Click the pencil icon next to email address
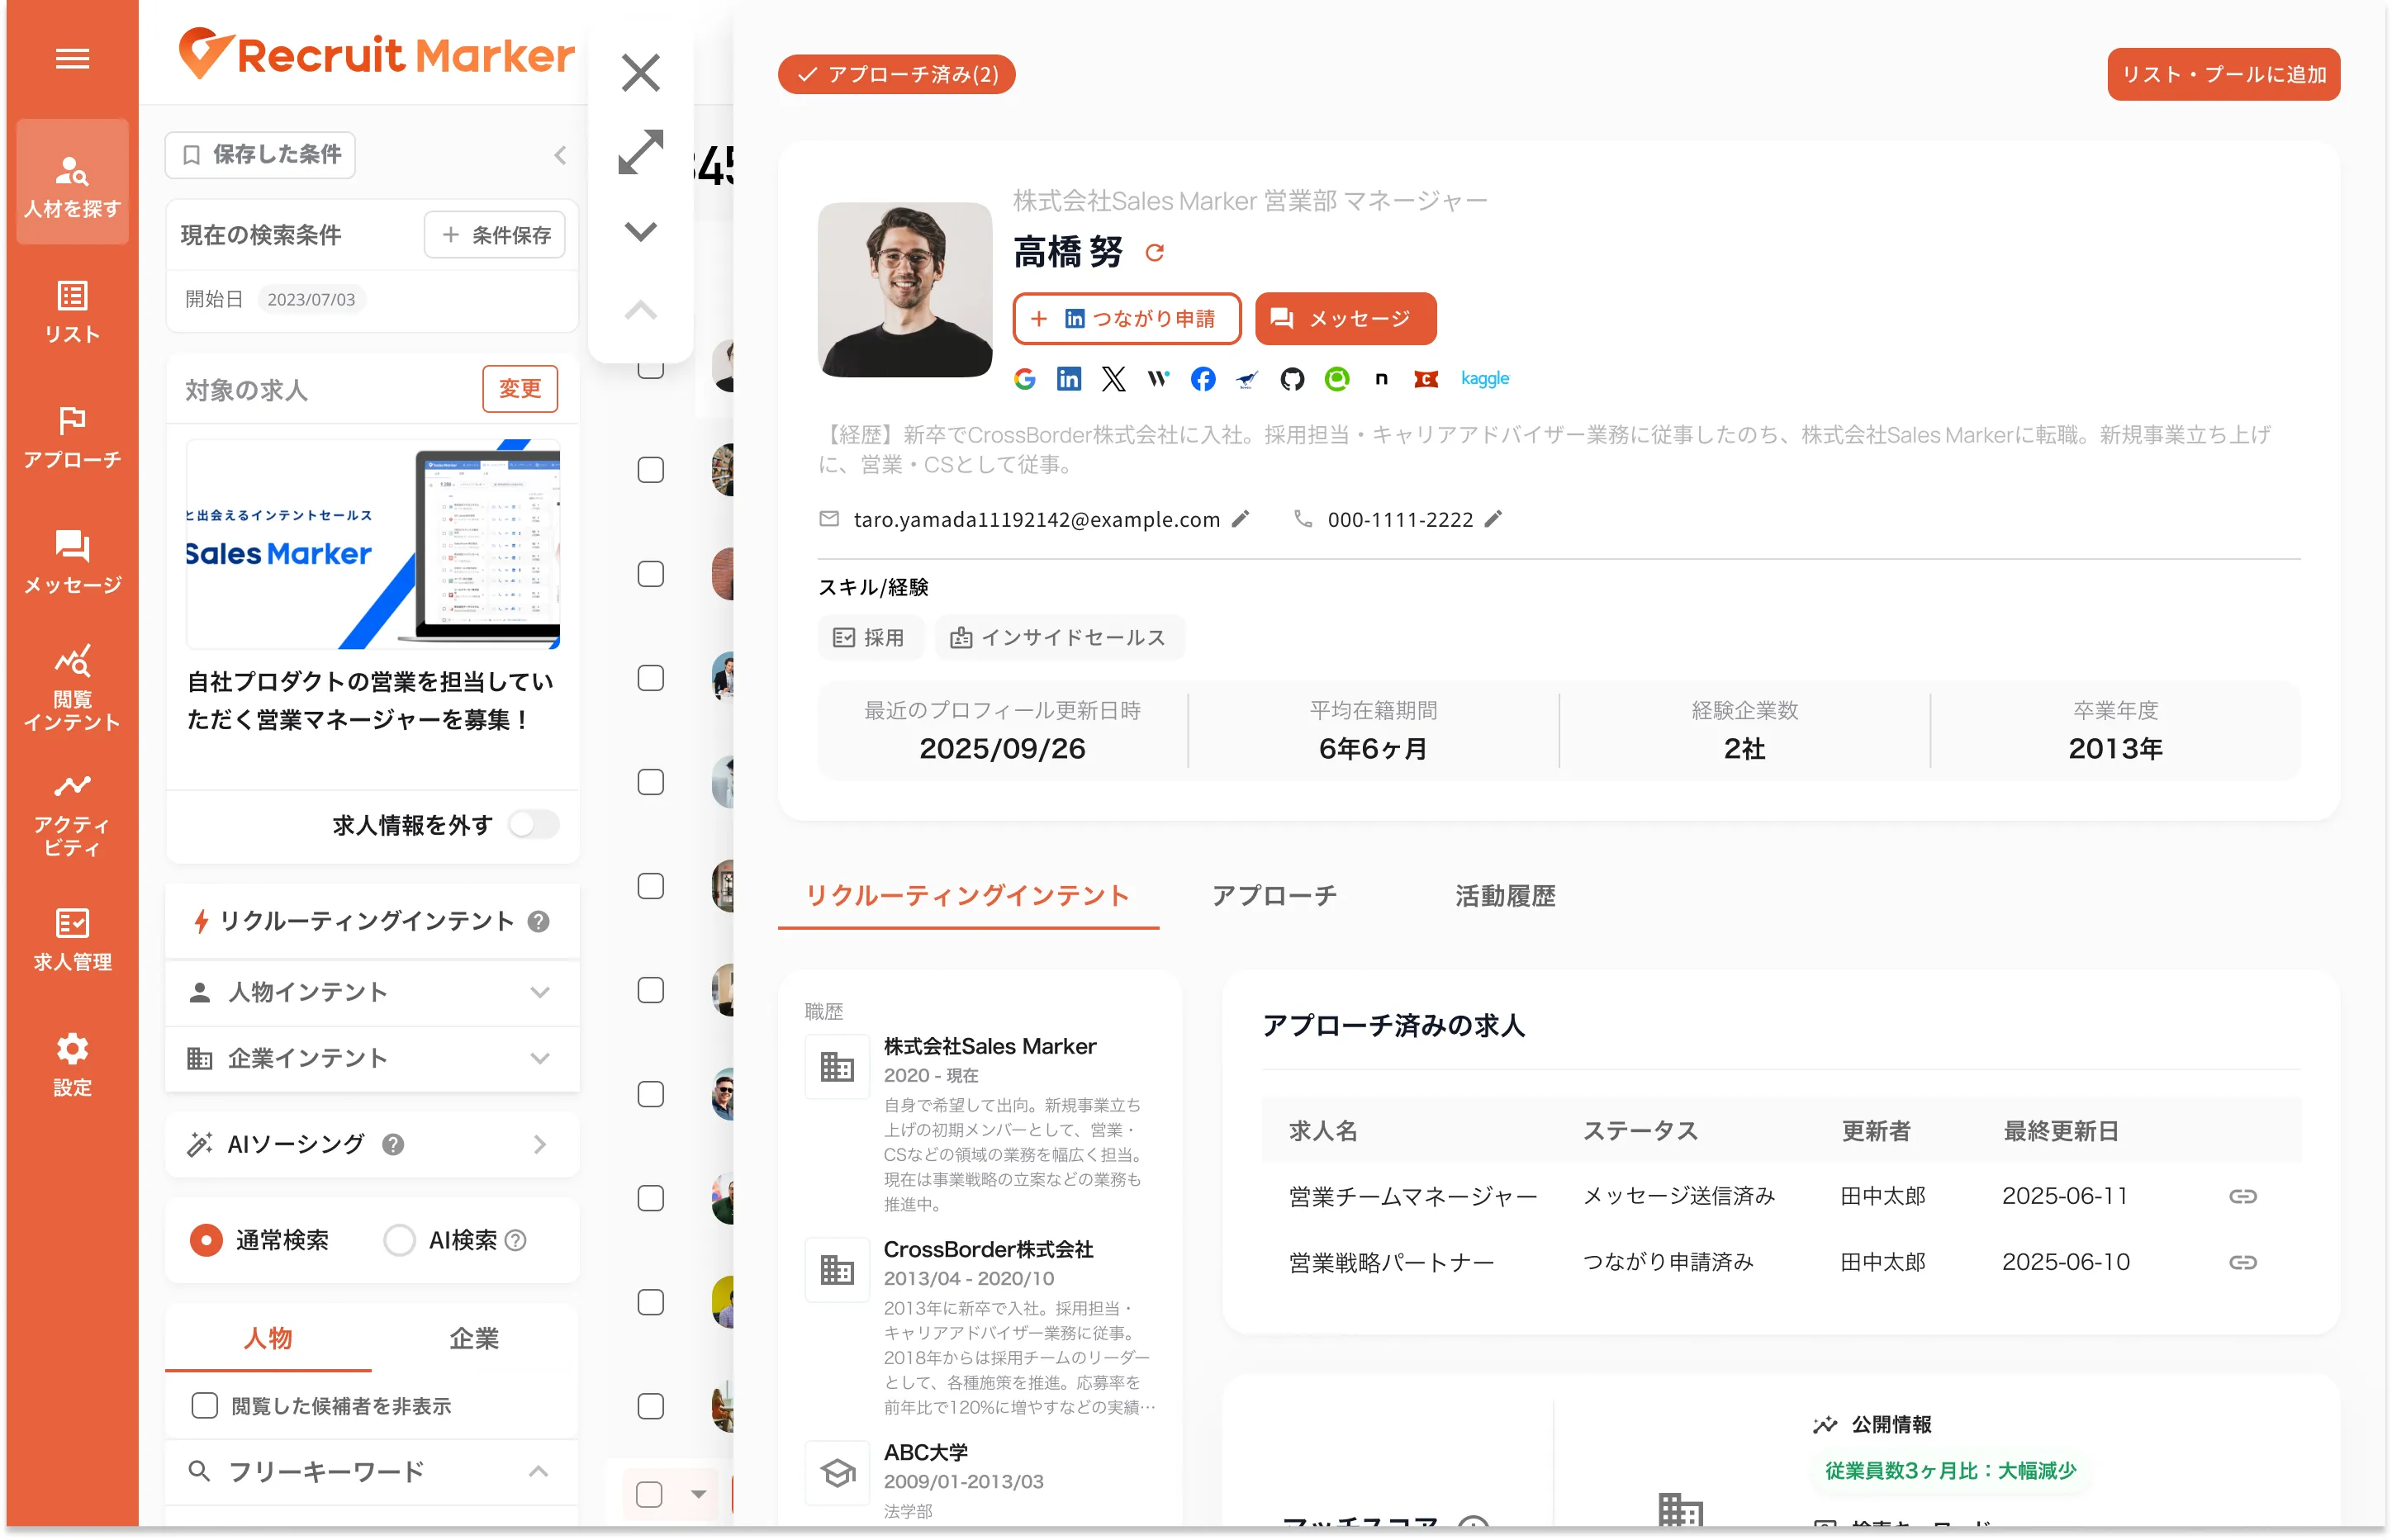This screenshot has height=1540, width=2392. pos(1241,519)
